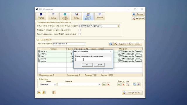
Task: Select the Новый раскрой tab
Action: coord(88,16)
